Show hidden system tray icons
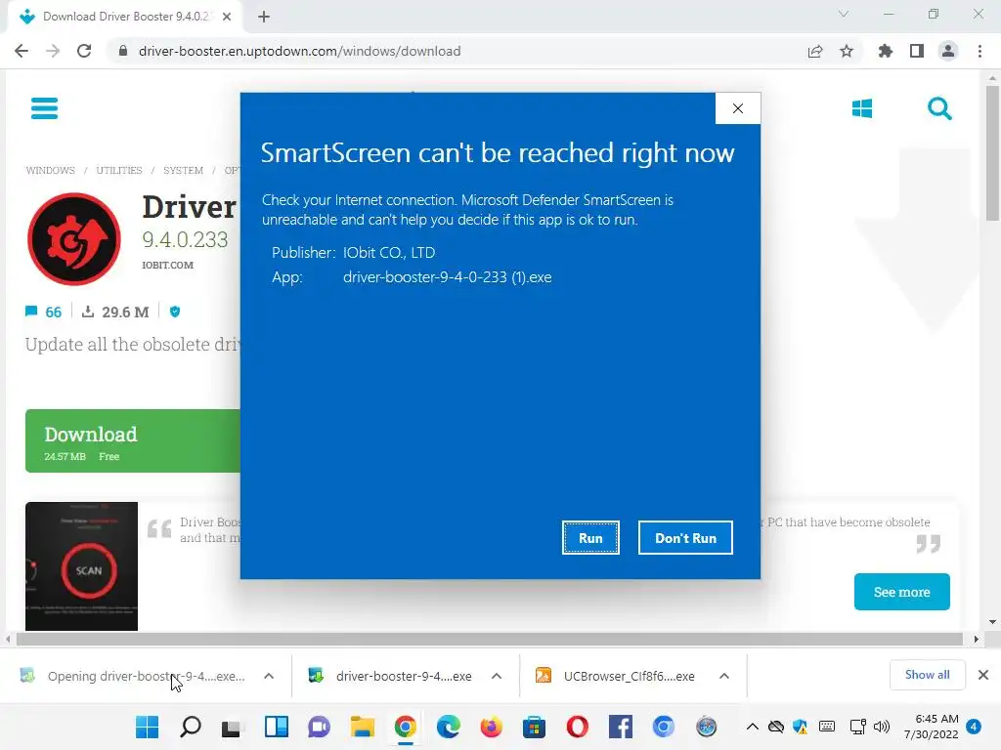 [753, 727]
